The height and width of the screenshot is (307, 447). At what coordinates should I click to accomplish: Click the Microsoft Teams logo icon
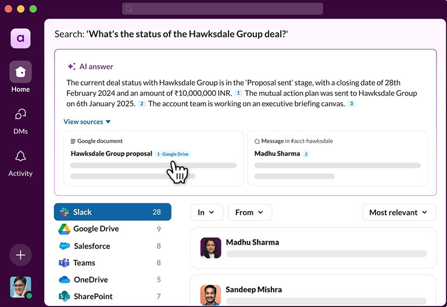[64, 263]
